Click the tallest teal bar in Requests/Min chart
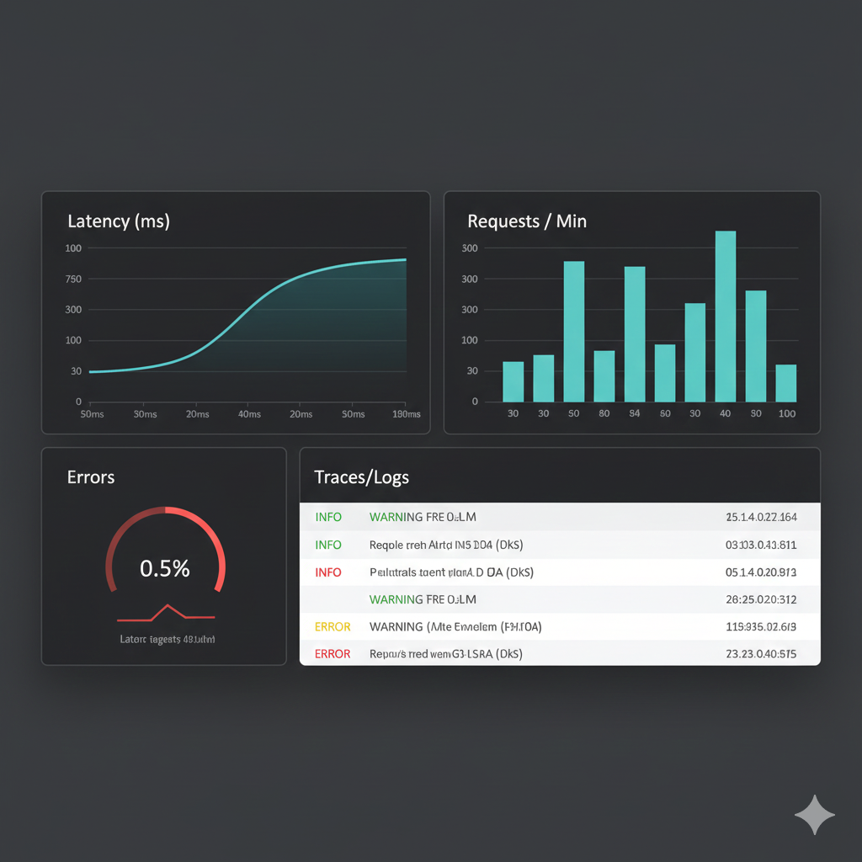 (x=724, y=316)
